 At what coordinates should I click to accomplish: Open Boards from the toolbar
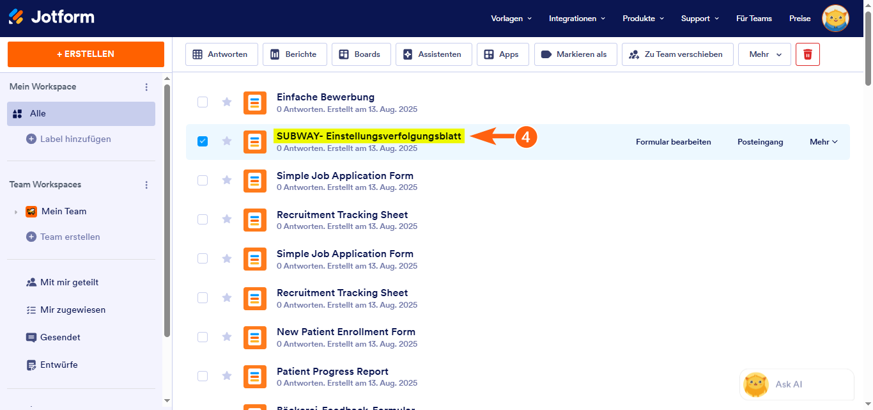tap(361, 54)
